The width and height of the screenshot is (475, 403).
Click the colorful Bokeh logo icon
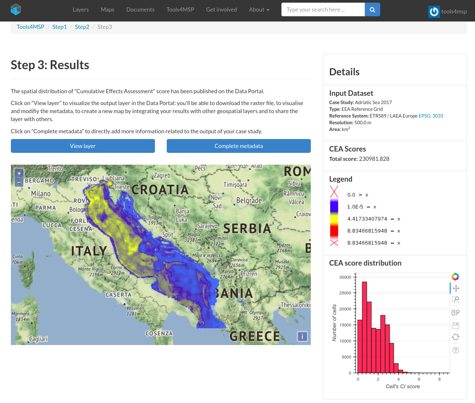click(x=455, y=276)
